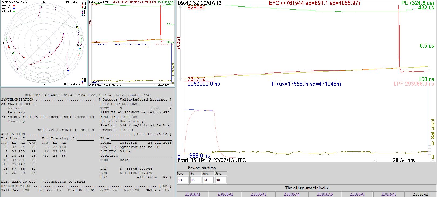
Task: Select the magenta PRN 23 satellite marker on sky plot
Action: (x=64, y=34)
